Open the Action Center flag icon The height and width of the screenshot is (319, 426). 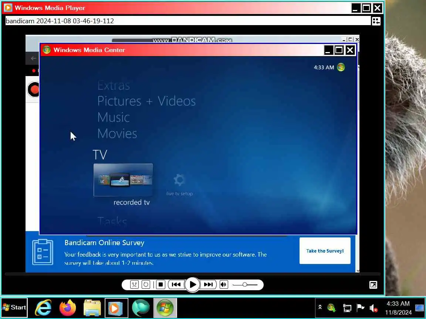coord(360,308)
